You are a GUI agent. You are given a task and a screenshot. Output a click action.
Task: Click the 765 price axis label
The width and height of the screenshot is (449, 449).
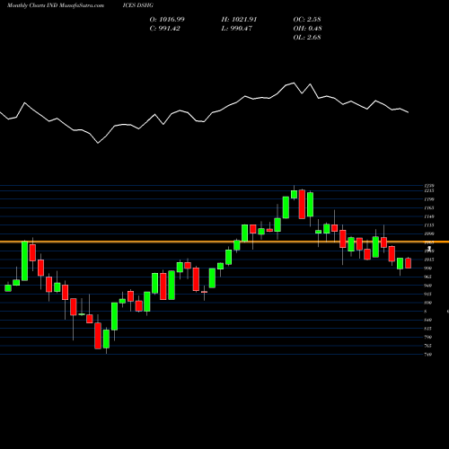pos(428,346)
